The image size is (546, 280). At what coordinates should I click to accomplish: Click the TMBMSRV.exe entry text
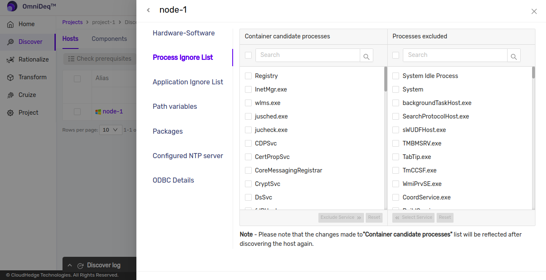point(422,143)
